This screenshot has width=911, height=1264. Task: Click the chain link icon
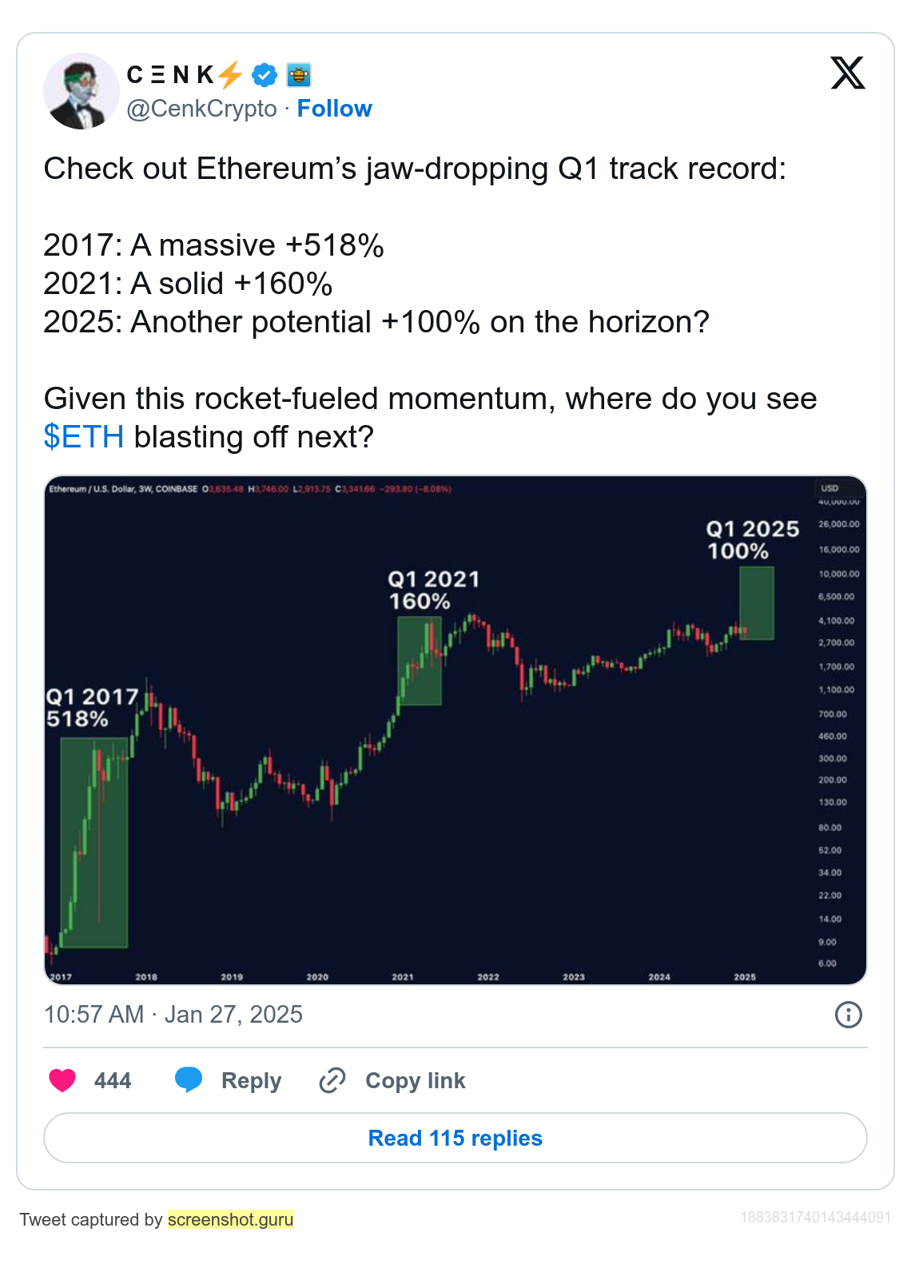[x=332, y=1080]
